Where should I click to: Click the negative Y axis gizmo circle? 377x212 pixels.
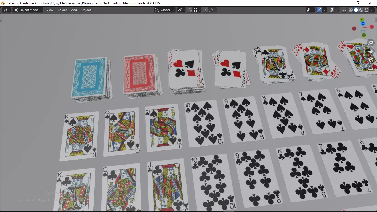pos(364,35)
